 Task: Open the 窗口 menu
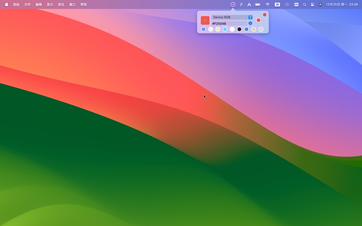click(72, 5)
